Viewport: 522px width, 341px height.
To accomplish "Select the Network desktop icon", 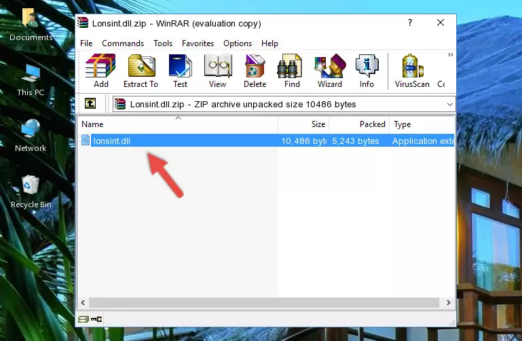I will [31, 136].
